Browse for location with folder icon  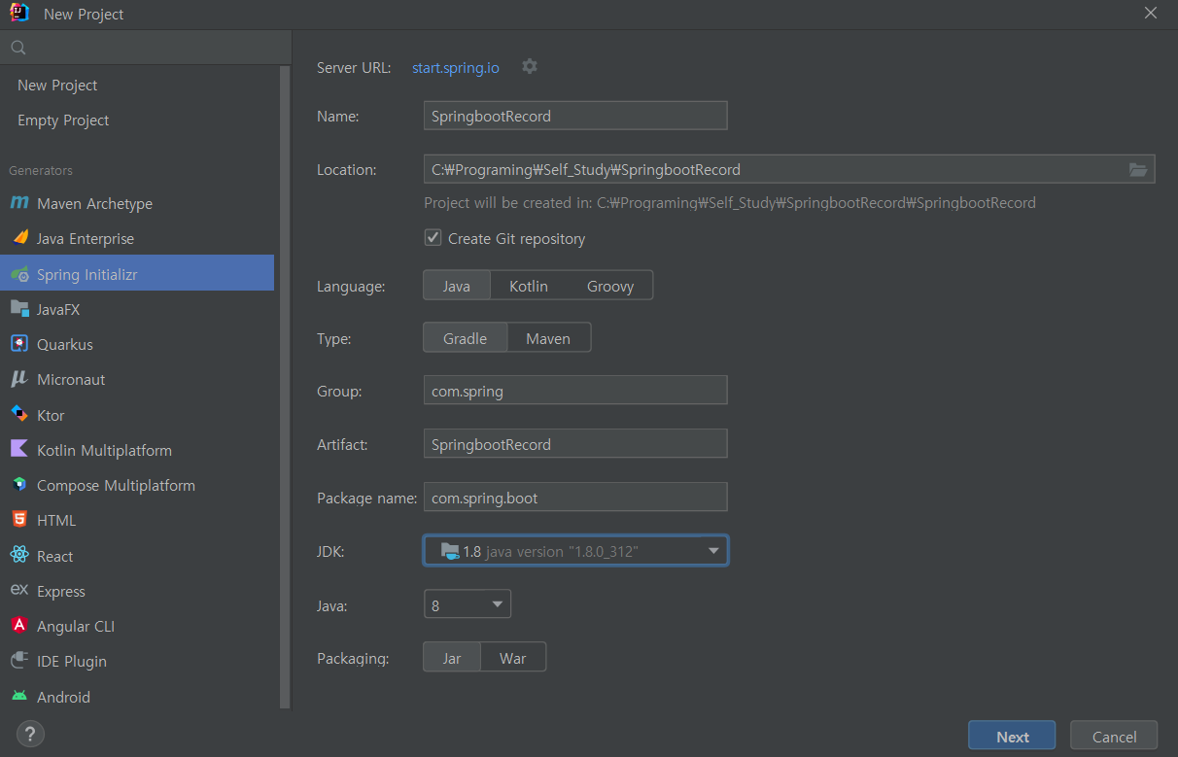[1138, 169]
